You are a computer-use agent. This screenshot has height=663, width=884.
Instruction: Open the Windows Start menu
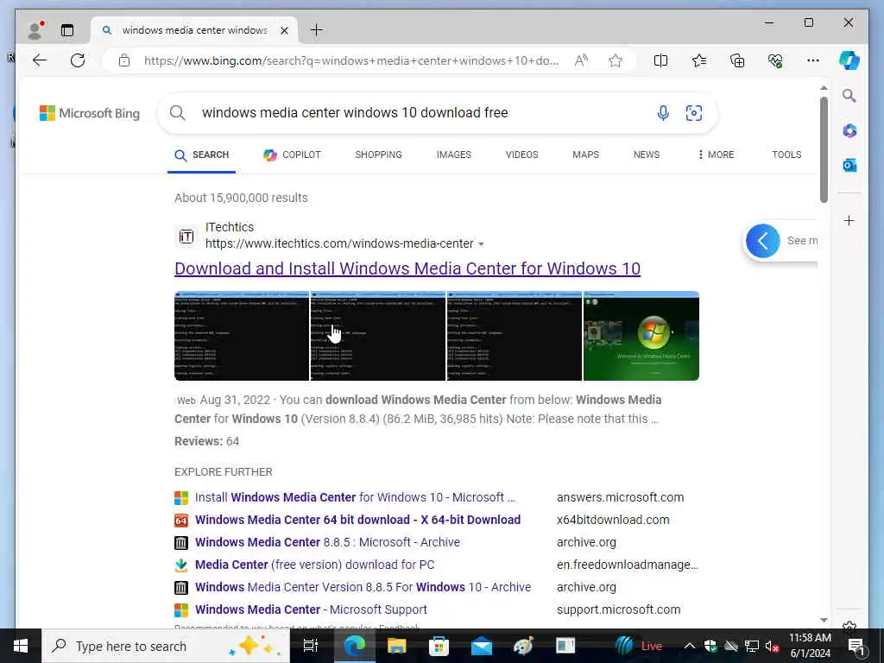pos(21,646)
